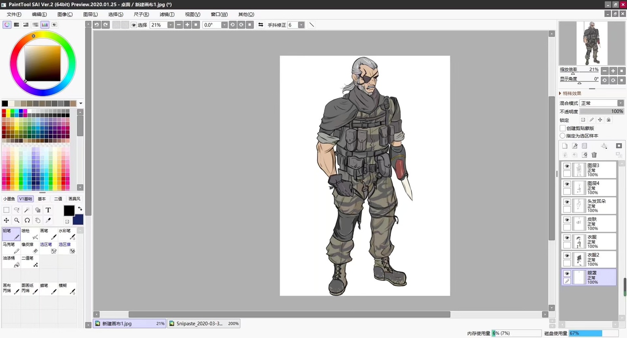Hide the 头发耳朵 layer
Image resolution: width=627 pixels, height=338 pixels.
pos(567,202)
